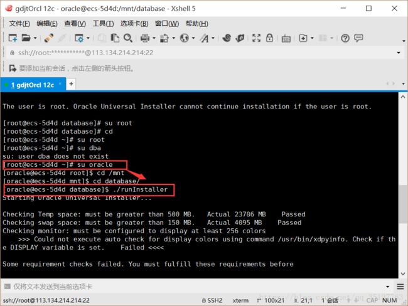Open Help with the question mark icon
Screen dimensions: 408x306
pyautogui.click(x=345, y=38)
